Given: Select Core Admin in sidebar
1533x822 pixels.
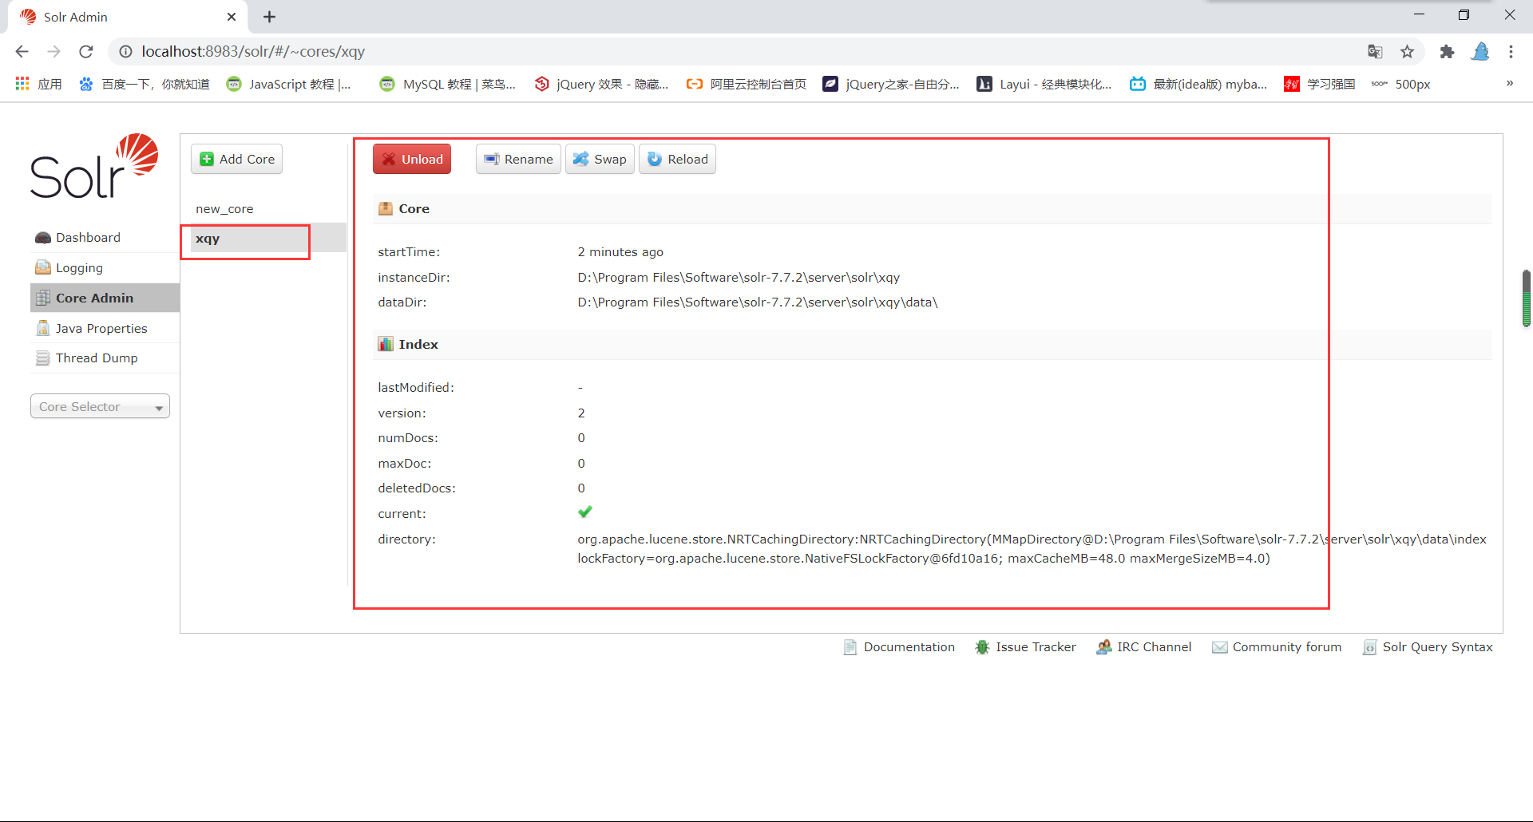Looking at the screenshot, I should [105, 298].
